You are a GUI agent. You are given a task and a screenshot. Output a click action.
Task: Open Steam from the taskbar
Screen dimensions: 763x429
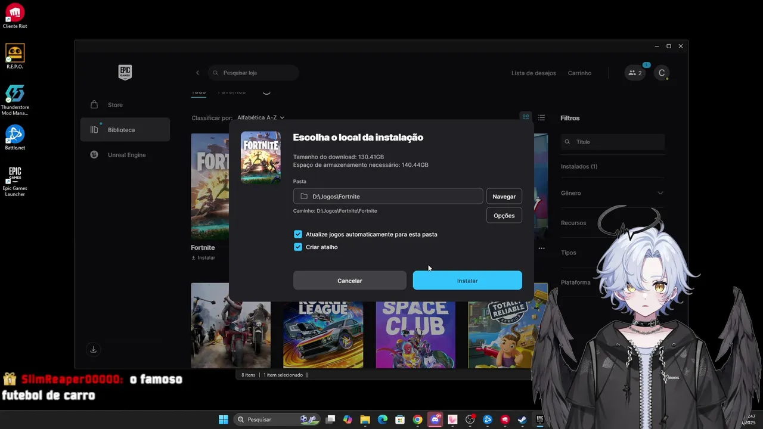pyautogui.click(x=522, y=419)
